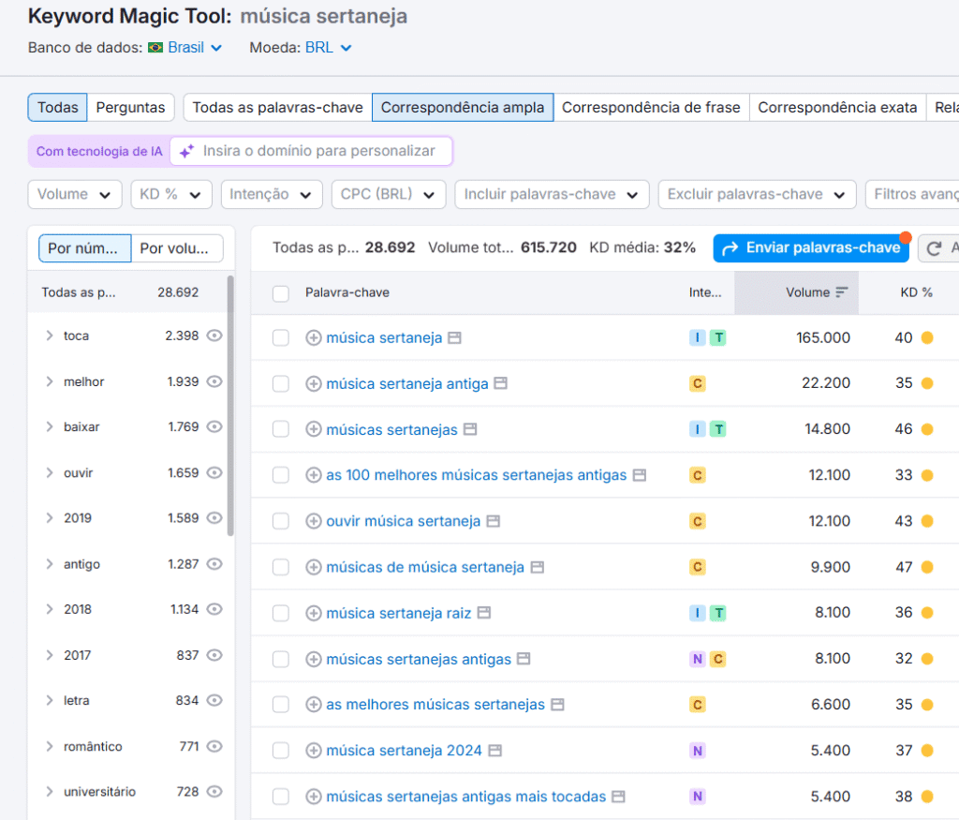
Task: Add músicas sertanejas keyword via plus icon
Action: pos(313,429)
